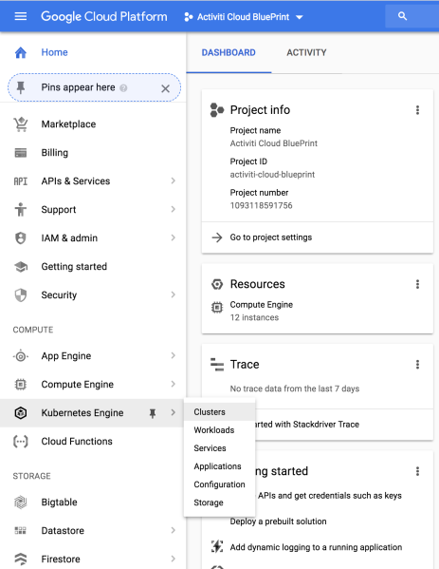Click Add dynamic logging to a running application
439x569 pixels.
click(316, 547)
